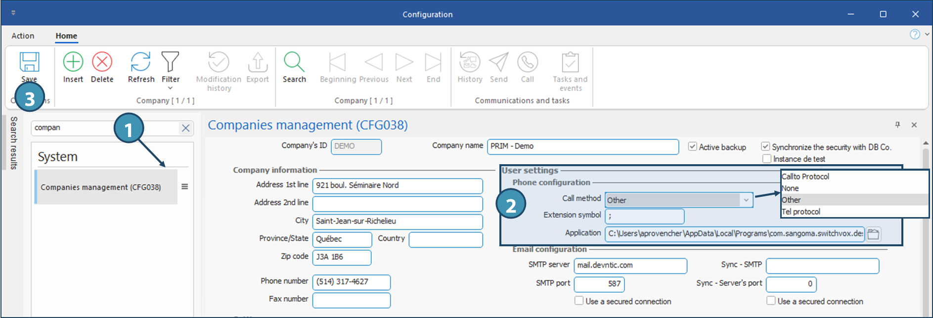
Task: Toggle the Active backup checkbox
Action: 693,146
